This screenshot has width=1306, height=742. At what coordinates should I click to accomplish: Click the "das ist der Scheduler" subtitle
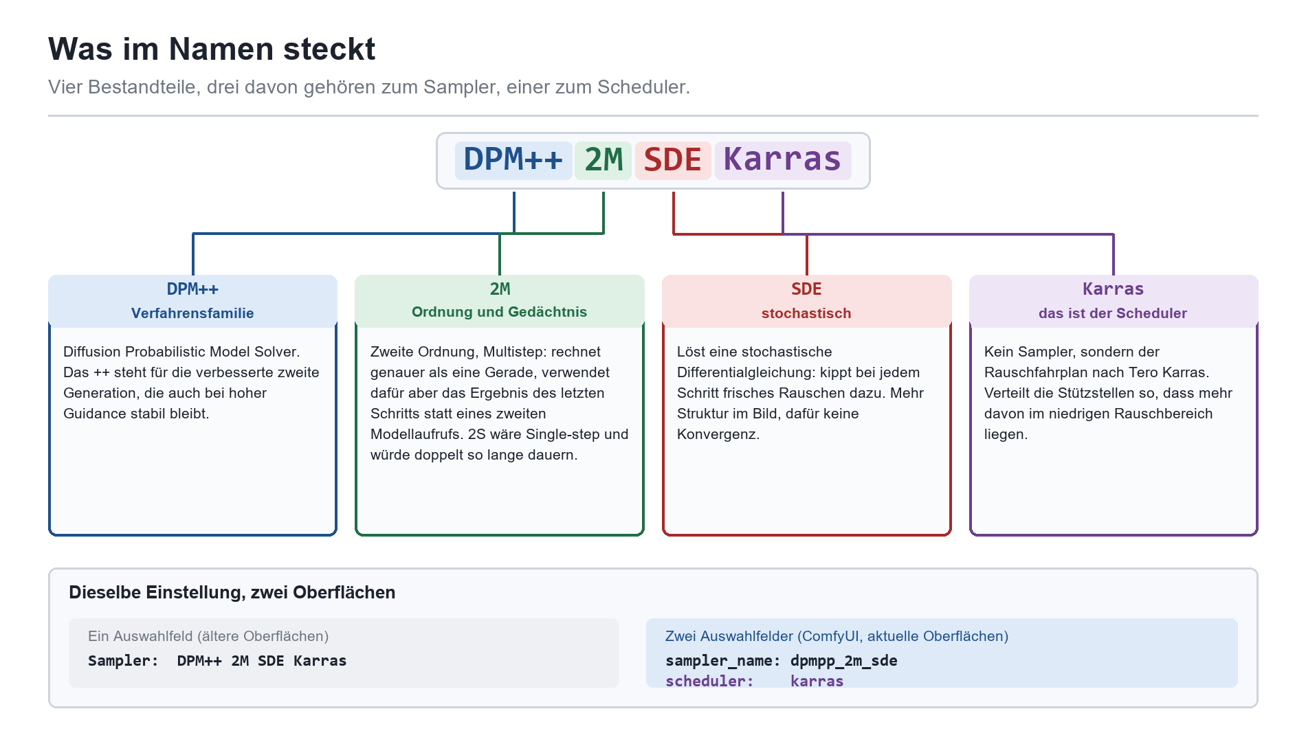1114,313
